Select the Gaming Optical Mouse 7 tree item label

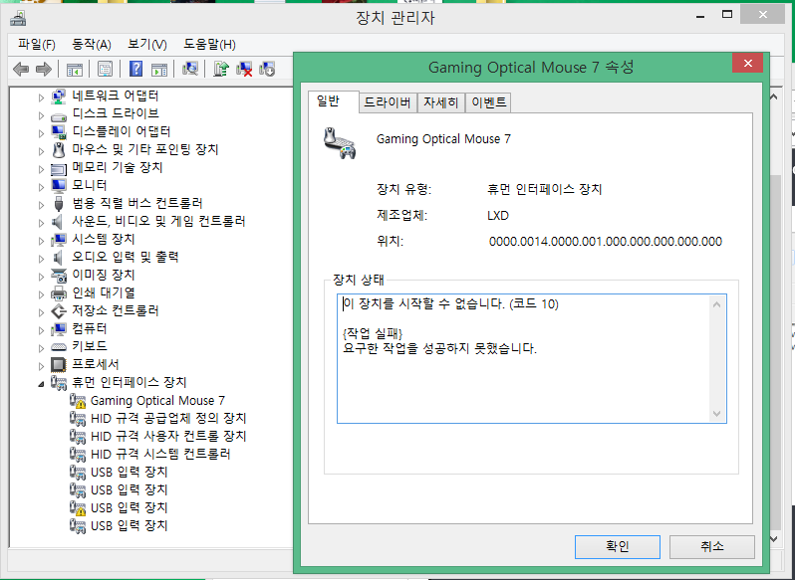coord(157,401)
